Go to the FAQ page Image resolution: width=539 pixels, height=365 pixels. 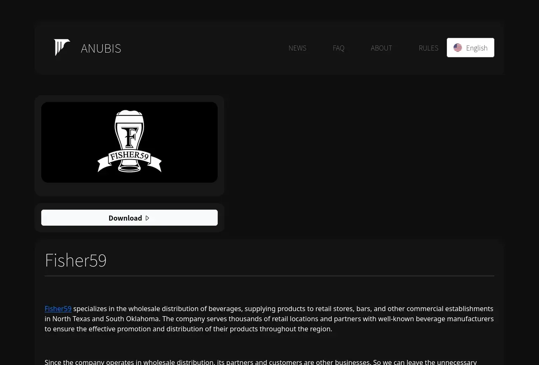[x=339, y=48]
